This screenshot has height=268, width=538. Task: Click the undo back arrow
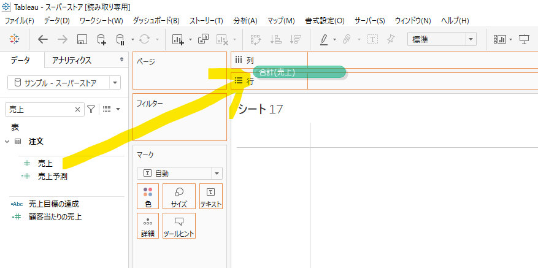click(x=42, y=39)
